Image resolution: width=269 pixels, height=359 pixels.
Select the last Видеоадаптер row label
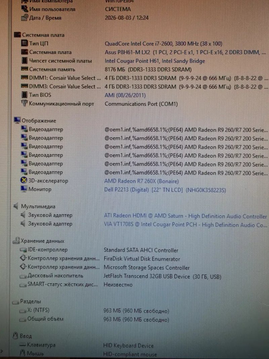[46, 172]
